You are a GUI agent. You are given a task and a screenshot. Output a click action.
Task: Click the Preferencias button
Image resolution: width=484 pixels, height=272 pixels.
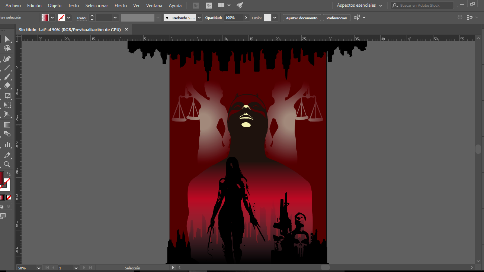337,18
